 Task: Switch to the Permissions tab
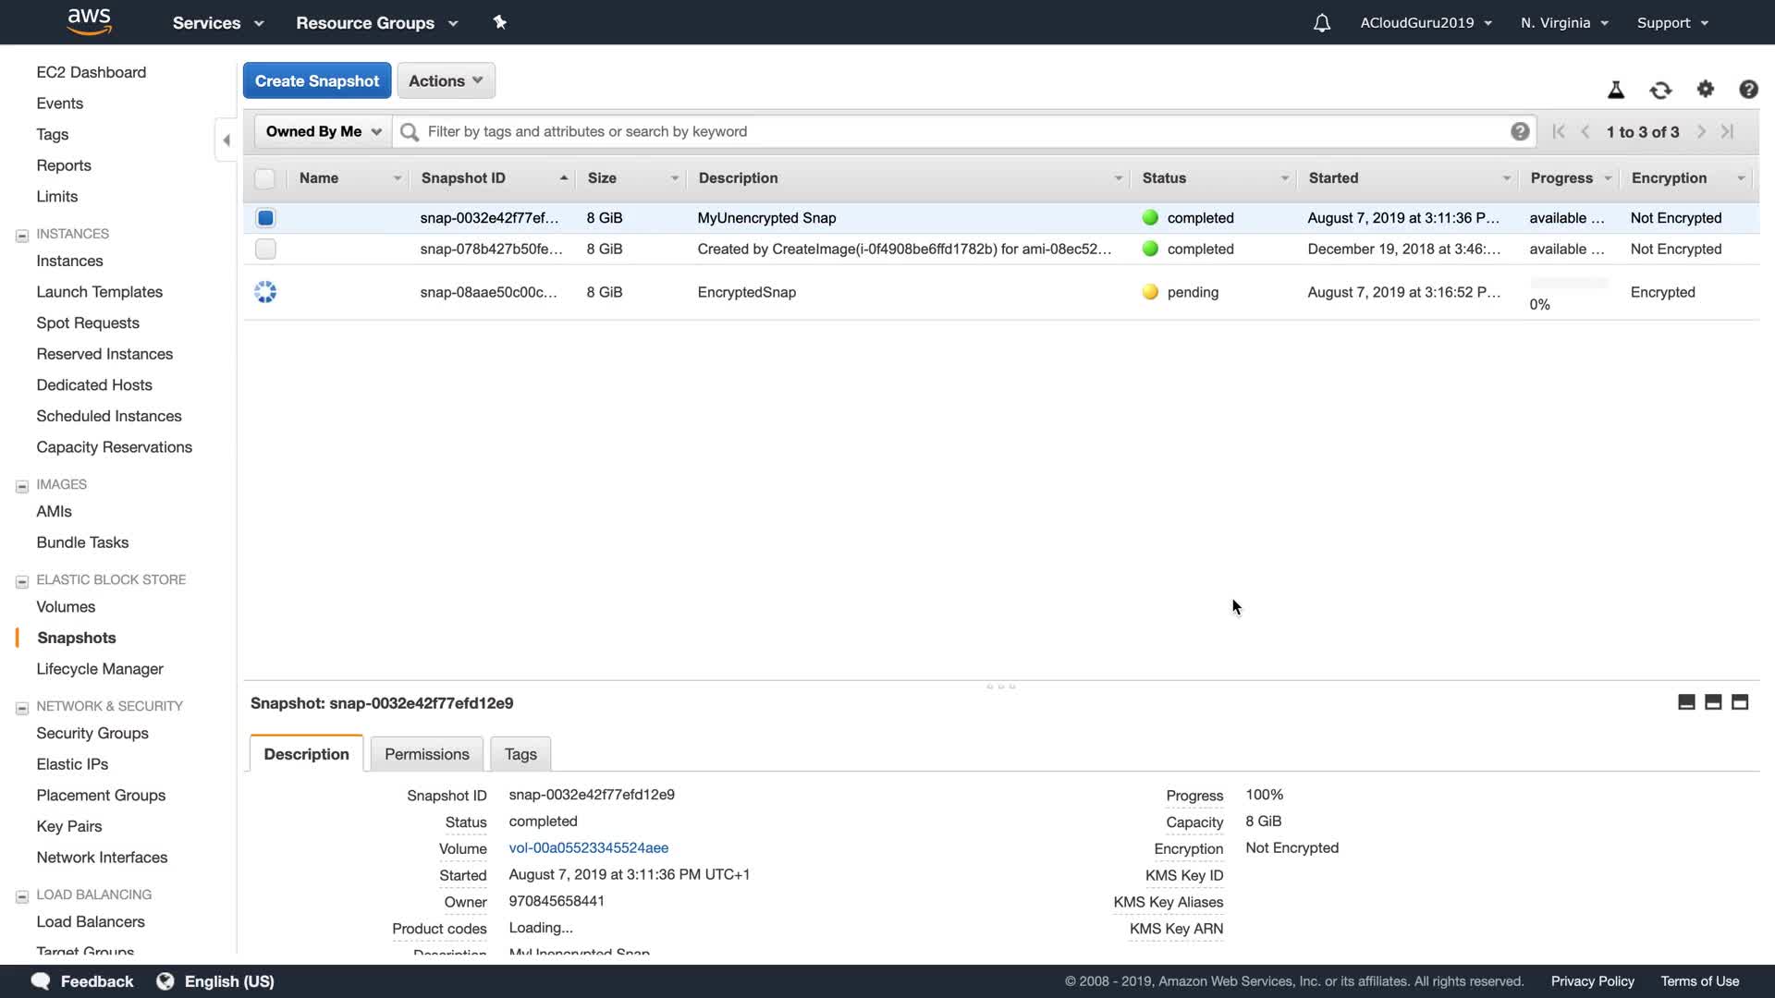click(x=426, y=754)
